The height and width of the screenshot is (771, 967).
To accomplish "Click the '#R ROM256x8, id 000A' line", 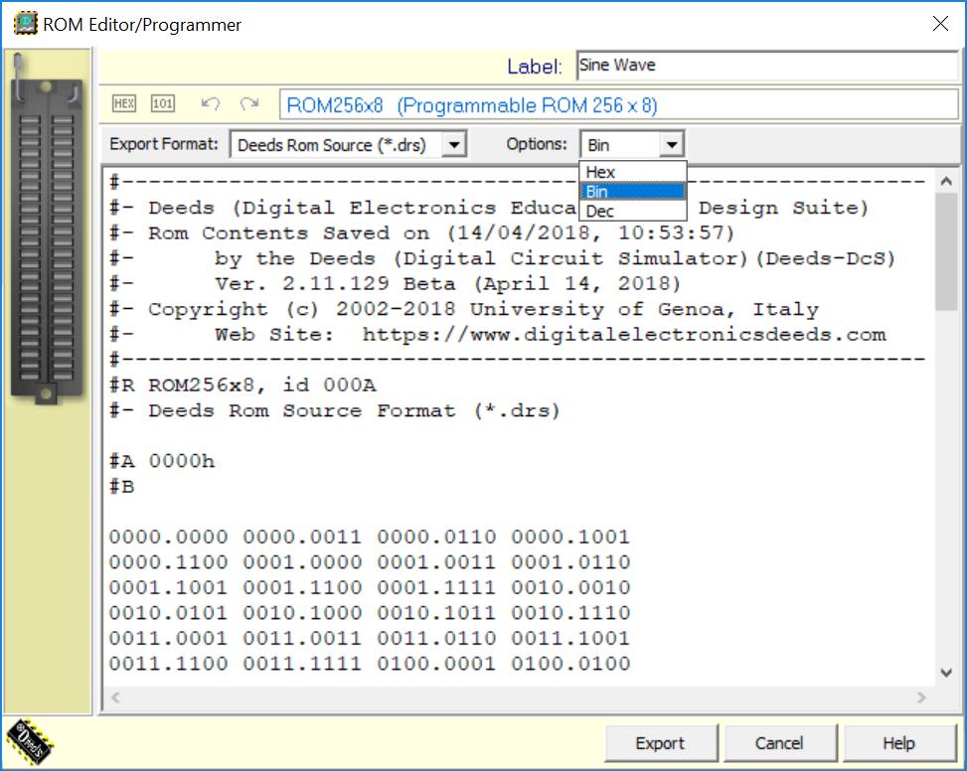I will [x=242, y=385].
